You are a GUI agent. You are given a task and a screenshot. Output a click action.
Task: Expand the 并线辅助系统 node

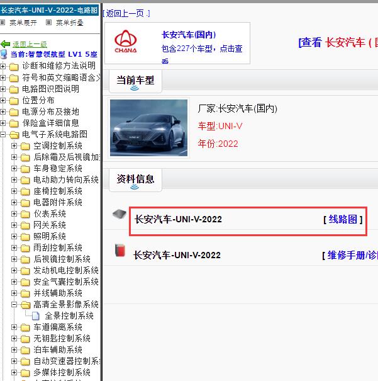point(14,293)
